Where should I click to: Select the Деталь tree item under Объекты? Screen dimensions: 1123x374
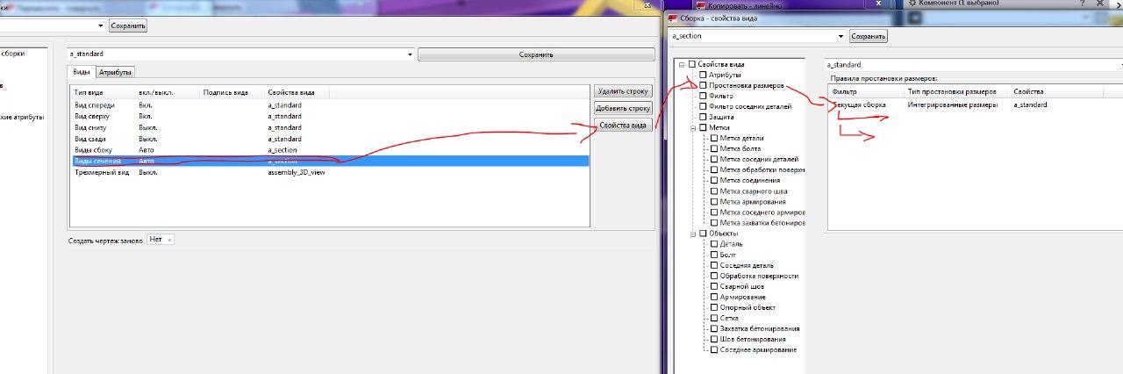point(731,244)
